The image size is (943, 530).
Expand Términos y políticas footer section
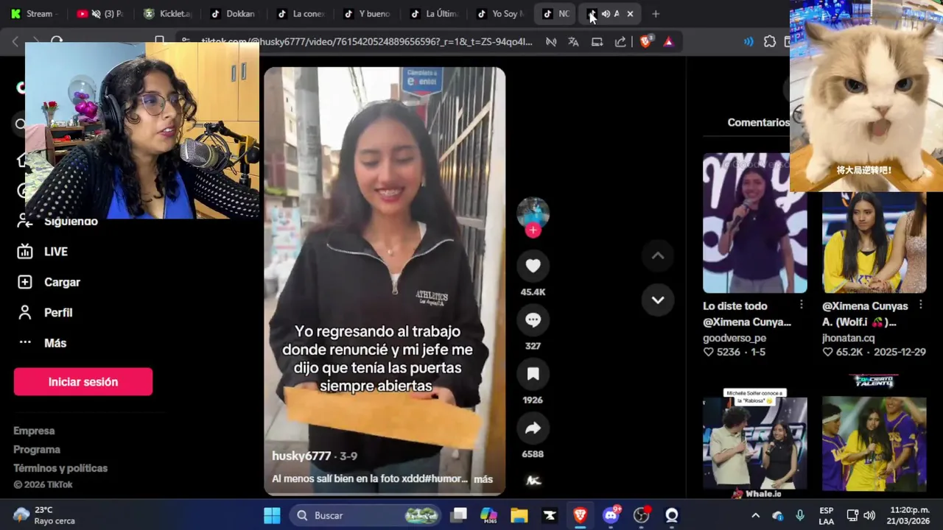coord(60,468)
